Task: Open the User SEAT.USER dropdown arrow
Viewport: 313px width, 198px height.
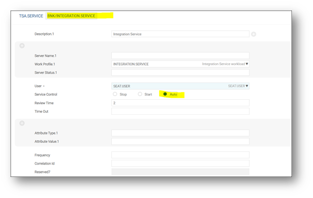Action: pyautogui.click(x=247, y=86)
